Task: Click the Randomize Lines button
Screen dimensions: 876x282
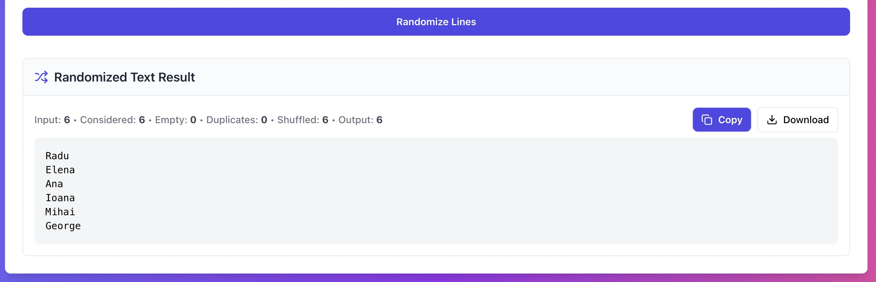Action: [436, 22]
